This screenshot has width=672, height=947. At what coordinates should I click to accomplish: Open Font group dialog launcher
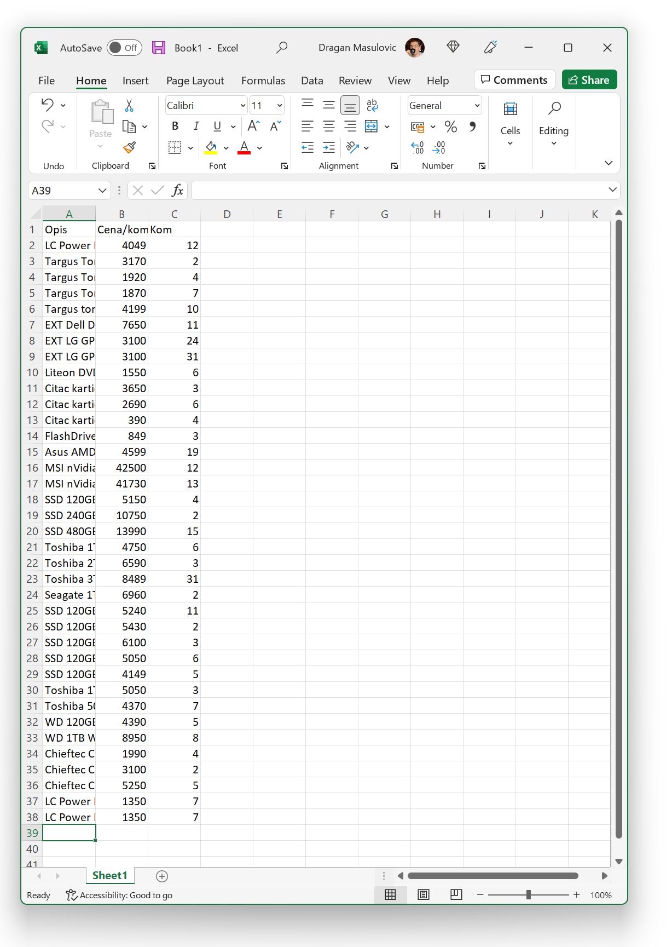(285, 166)
